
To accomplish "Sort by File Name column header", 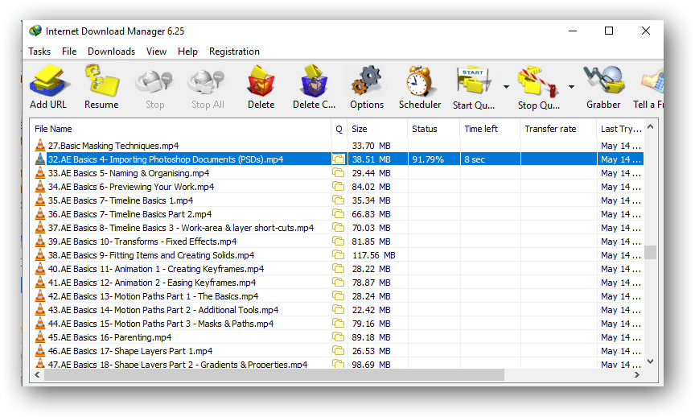I will point(180,129).
